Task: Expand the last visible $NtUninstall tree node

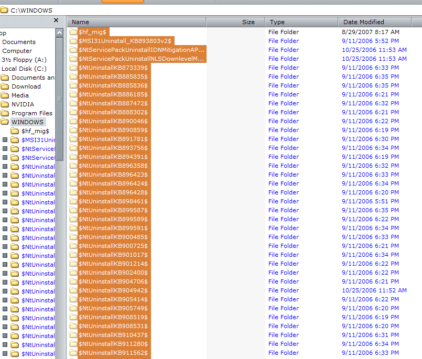Action: (5, 354)
